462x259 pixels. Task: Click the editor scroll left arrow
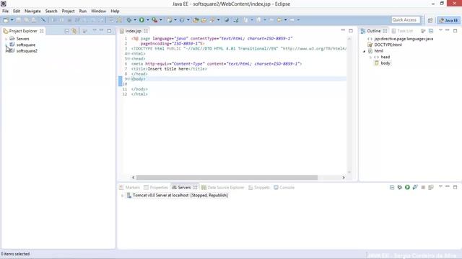tap(133, 178)
